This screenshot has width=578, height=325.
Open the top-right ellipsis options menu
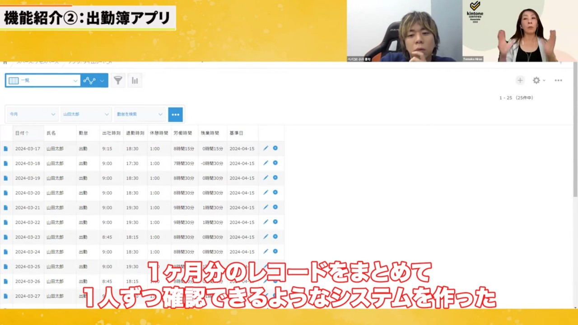(x=558, y=80)
